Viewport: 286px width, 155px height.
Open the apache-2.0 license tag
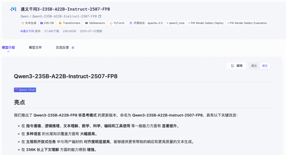coord(146,23)
